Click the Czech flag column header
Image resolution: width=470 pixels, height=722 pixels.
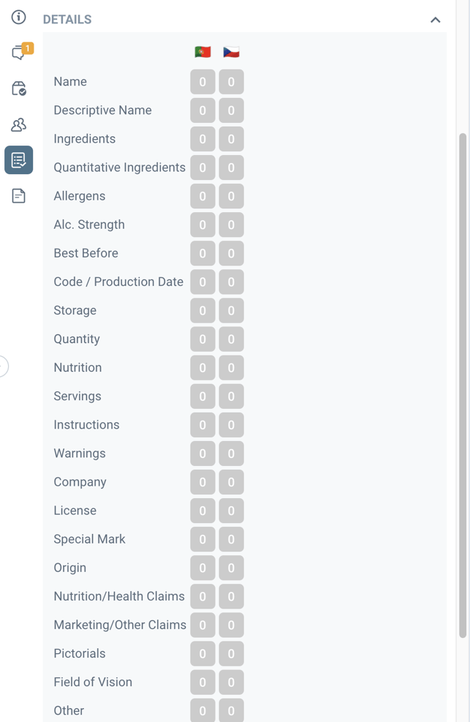pyautogui.click(x=231, y=52)
